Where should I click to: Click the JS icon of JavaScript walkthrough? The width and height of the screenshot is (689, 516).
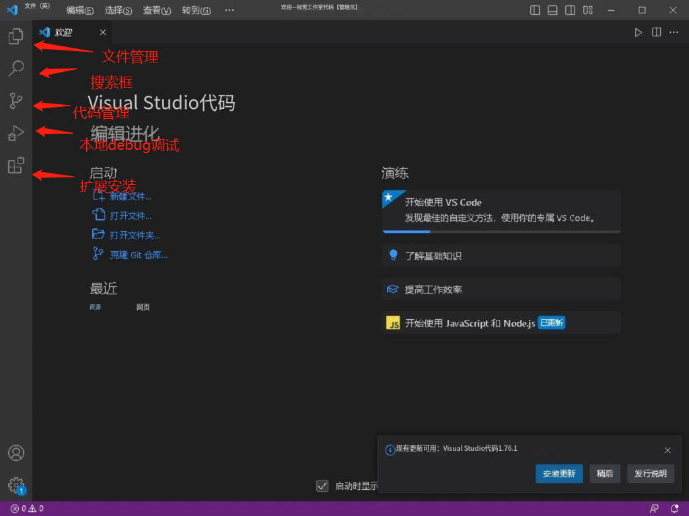pyautogui.click(x=393, y=323)
